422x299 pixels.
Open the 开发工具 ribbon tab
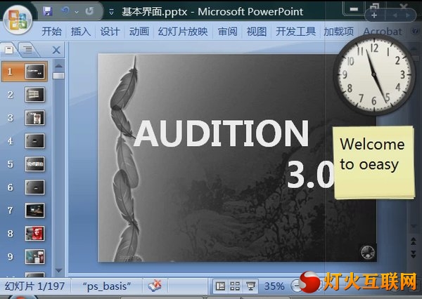[x=295, y=32]
